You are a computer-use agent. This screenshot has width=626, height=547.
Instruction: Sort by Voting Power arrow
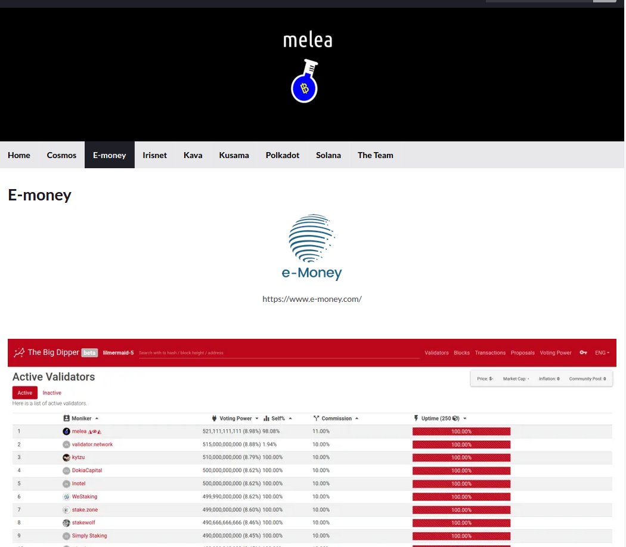coord(257,418)
